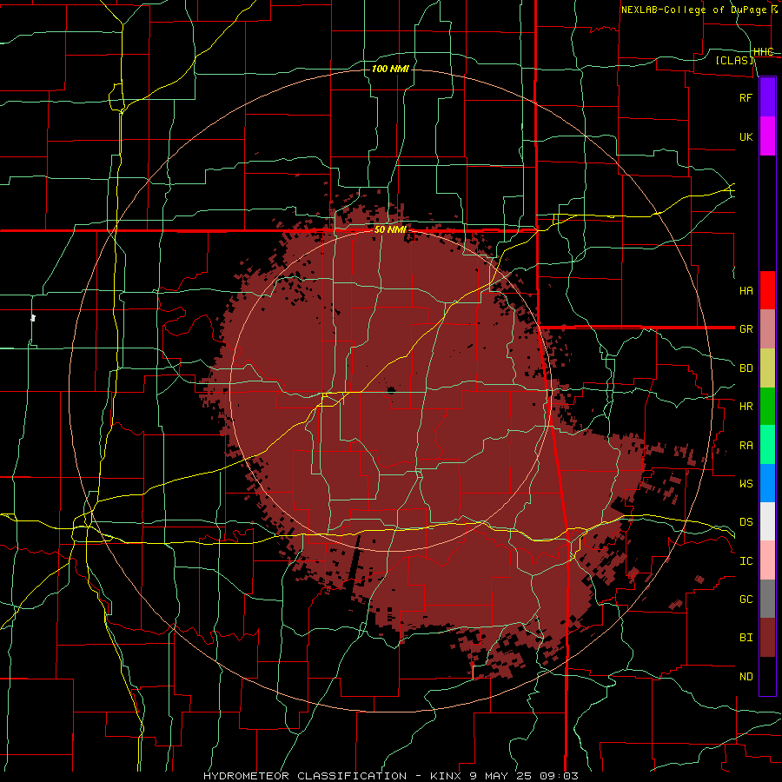
Task: Click the "IC" legend label
Action: [746, 561]
